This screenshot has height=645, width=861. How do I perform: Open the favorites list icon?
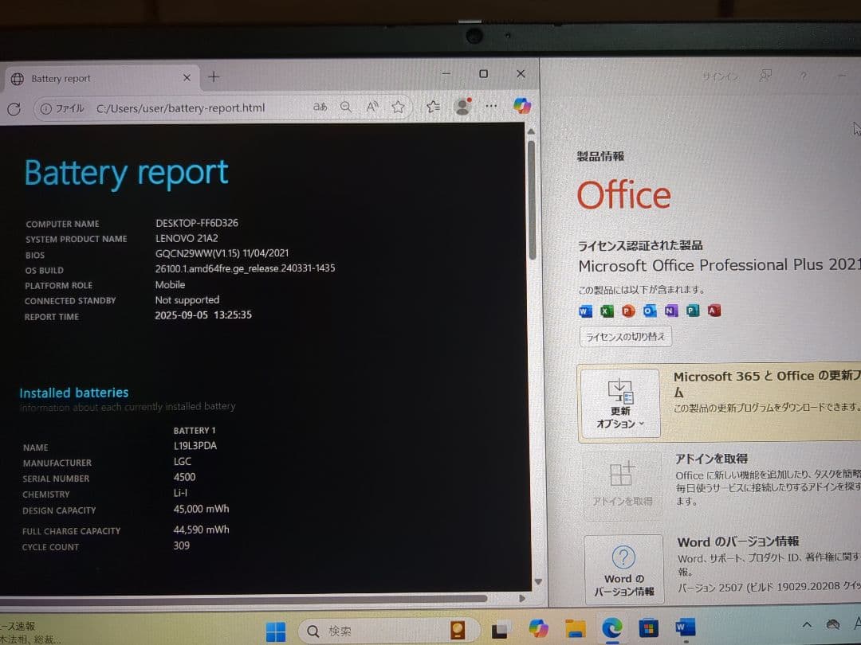coord(433,107)
